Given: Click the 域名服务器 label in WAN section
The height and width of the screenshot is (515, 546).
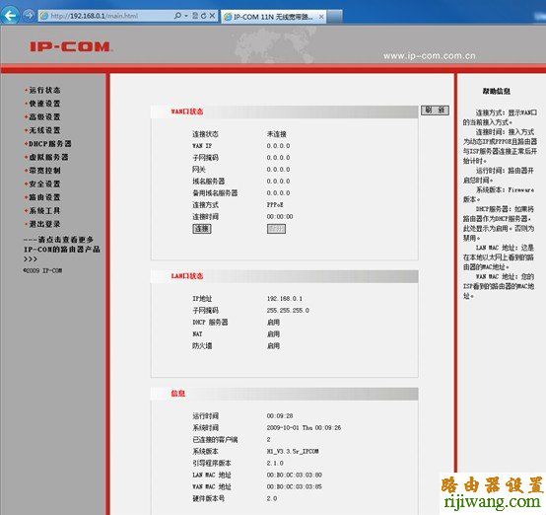Looking at the screenshot, I should click(x=209, y=182).
